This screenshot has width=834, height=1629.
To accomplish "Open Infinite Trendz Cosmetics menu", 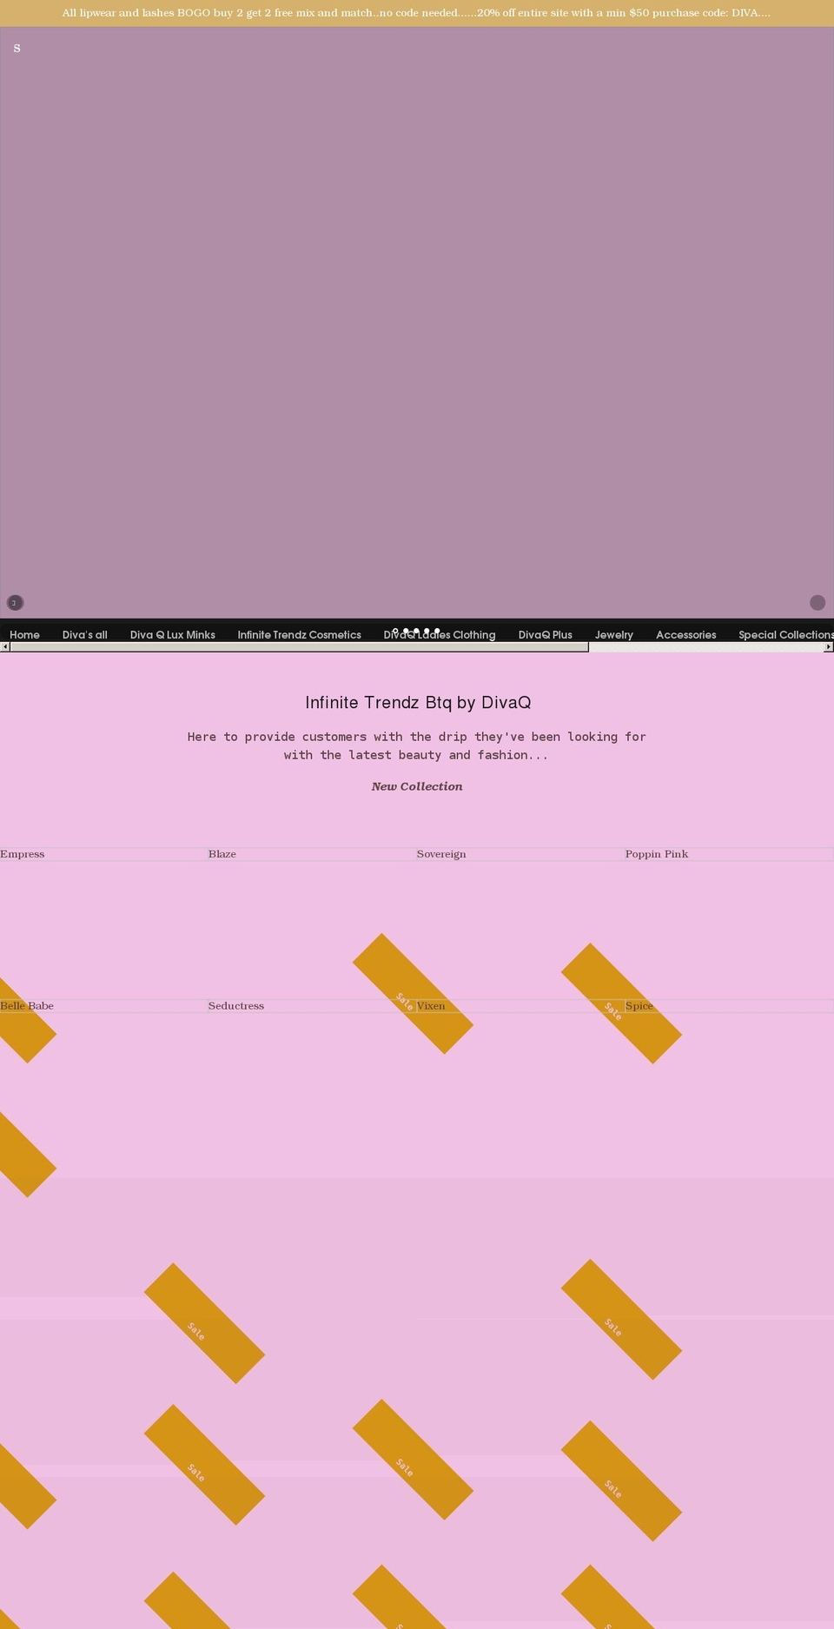I will click(x=300, y=634).
